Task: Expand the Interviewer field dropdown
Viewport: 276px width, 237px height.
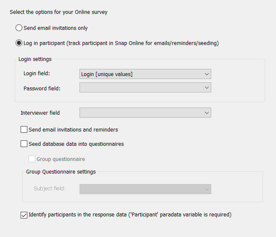Action: point(145,113)
